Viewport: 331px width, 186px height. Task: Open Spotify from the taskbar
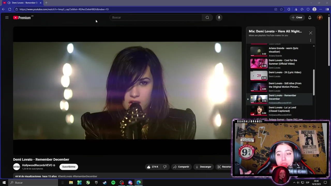tap(113, 183)
